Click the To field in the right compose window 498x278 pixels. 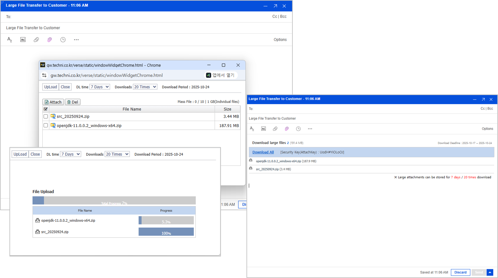point(364,109)
